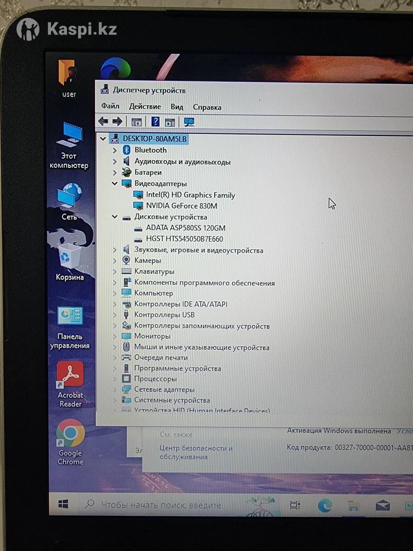413x551 pixels.
Task: Open the Корзина recycle bin icon
Action: tap(70, 262)
